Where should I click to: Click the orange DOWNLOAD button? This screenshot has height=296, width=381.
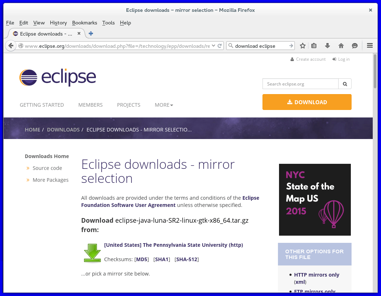307,102
